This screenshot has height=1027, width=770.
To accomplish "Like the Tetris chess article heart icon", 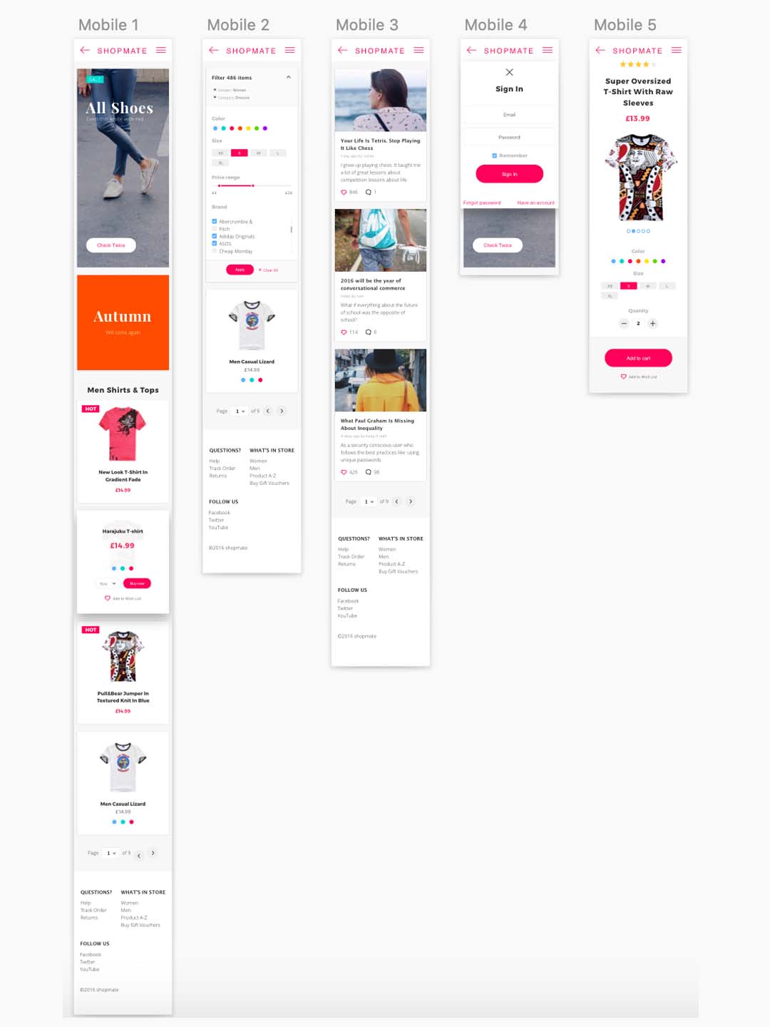I will click(x=344, y=192).
